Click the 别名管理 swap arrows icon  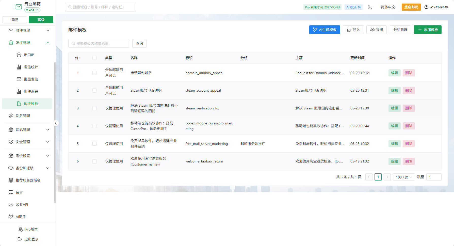(11, 116)
